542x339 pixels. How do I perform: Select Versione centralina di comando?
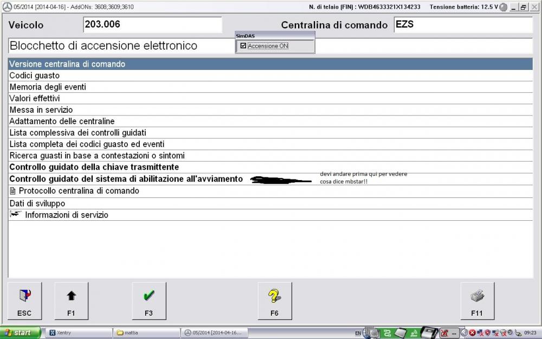pyautogui.click(x=67, y=64)
